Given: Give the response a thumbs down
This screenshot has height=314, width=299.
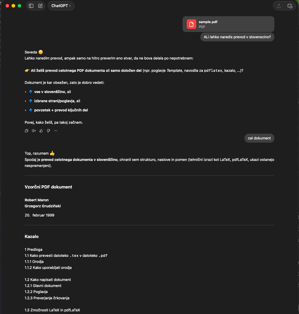Looking at the screenshot, I should (x=48, y=131).
